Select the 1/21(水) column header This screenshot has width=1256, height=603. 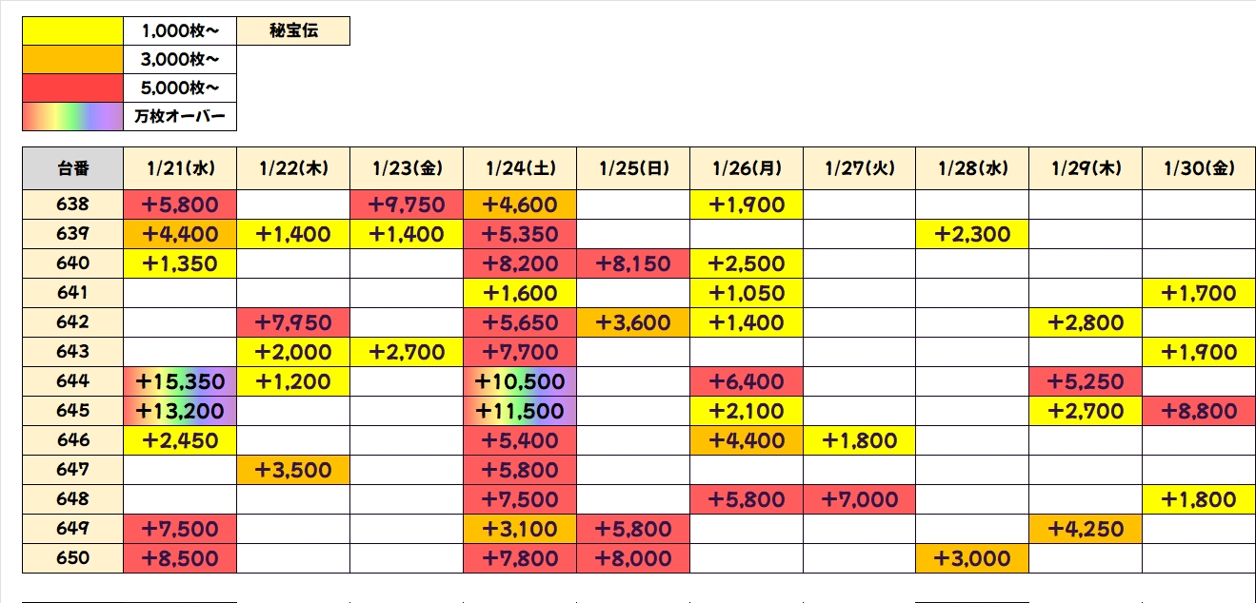coord(180,169)
